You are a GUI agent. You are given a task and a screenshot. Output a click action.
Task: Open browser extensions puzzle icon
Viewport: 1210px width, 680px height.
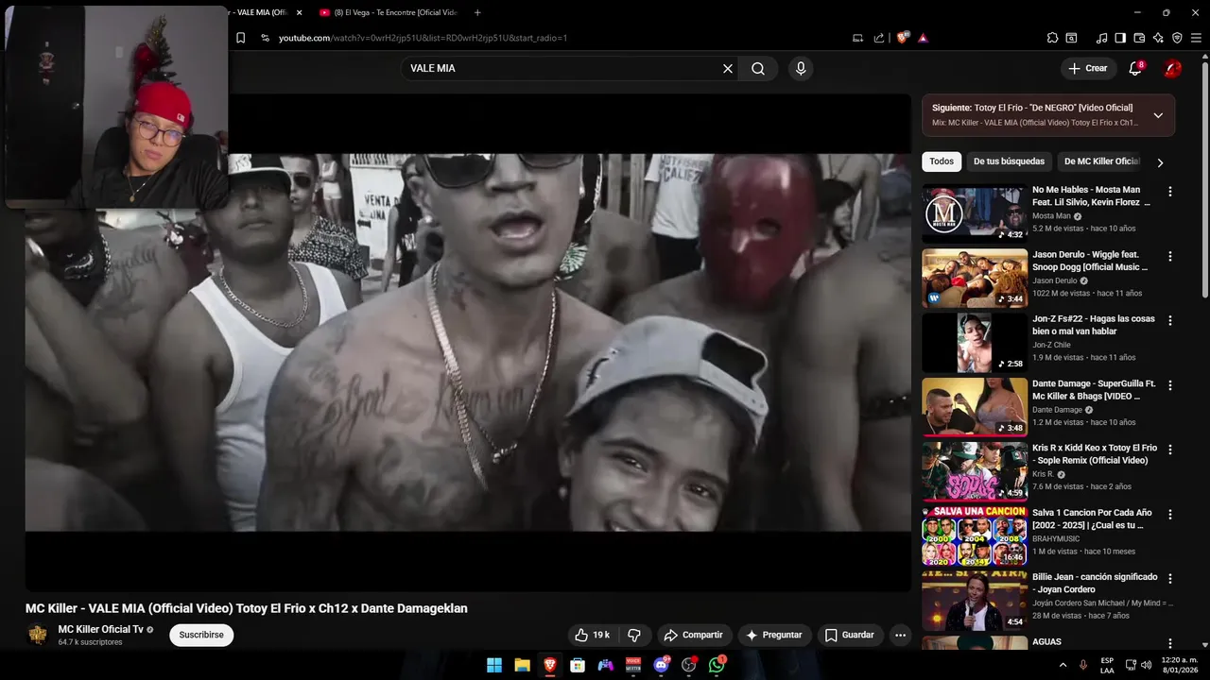[1052, 38]
